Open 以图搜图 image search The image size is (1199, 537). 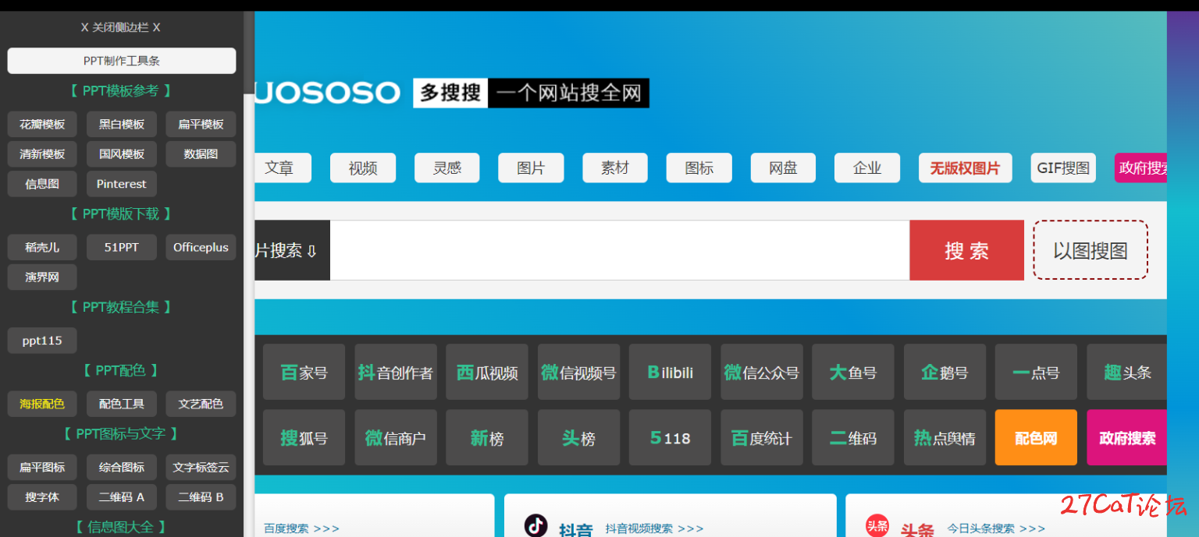click(1090, 250)
